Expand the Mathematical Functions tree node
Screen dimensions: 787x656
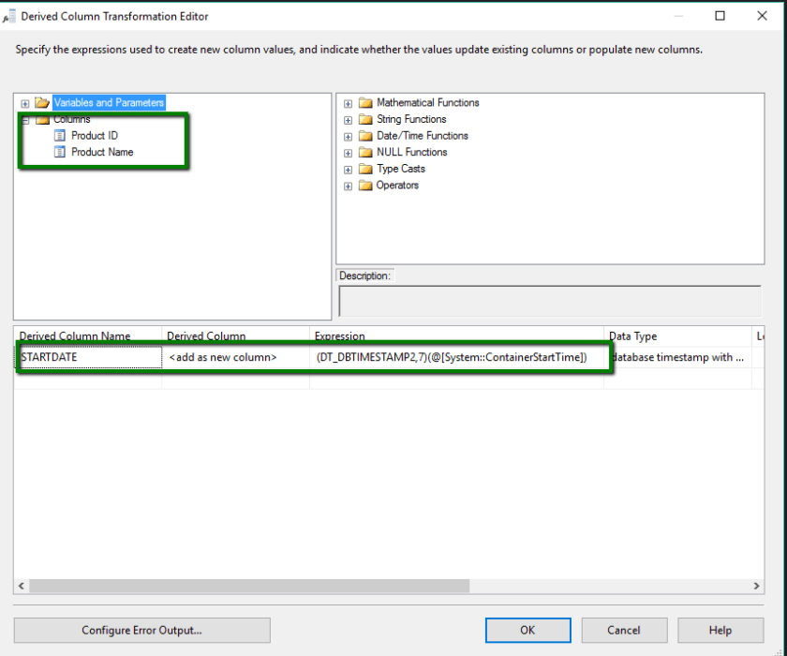pos(348,103)
